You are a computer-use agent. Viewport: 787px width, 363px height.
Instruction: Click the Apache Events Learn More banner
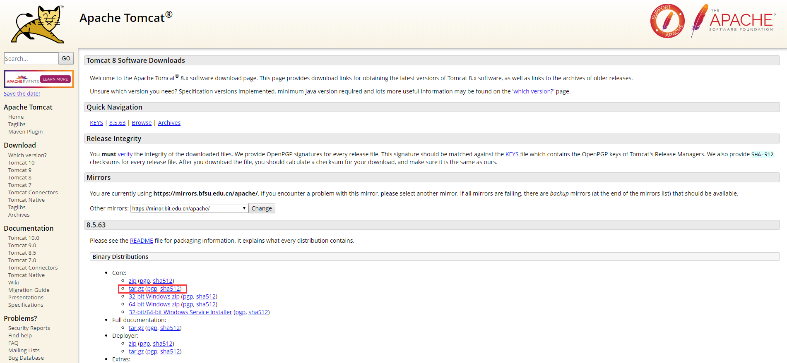[x=39, y=79]
